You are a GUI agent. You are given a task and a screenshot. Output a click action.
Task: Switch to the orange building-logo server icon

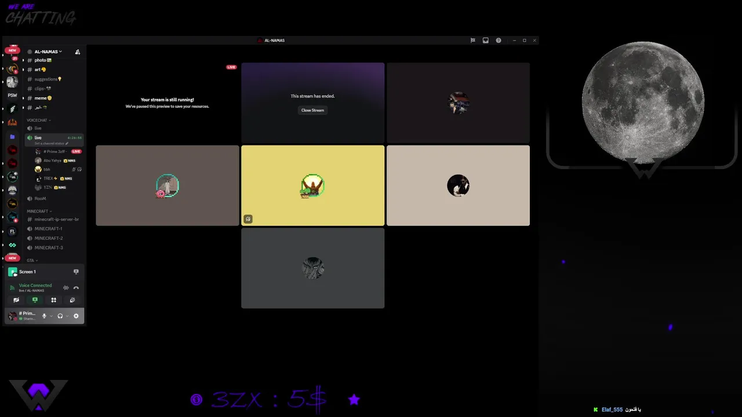point(12,122)
